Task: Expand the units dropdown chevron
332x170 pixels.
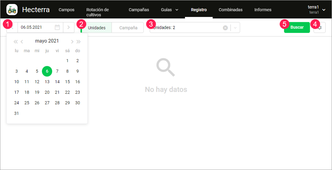Action: pyautogui.click(x=235, y=28)
